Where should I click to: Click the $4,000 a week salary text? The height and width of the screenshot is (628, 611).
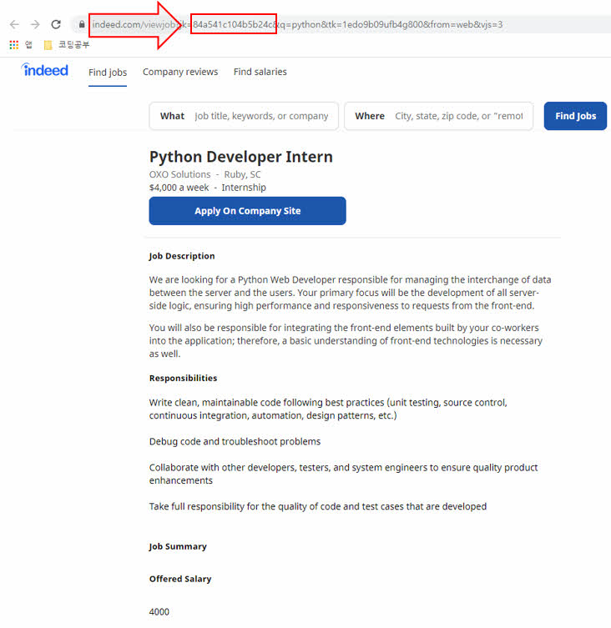click(179, 188)
